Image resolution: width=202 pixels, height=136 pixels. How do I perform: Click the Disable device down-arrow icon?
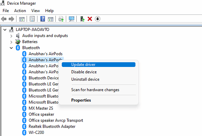(98, 19)
